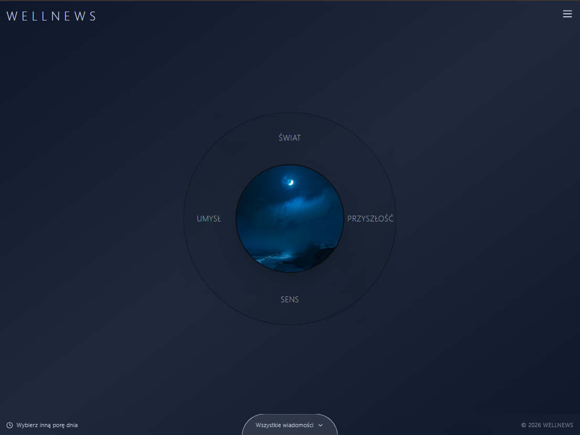Expand the Wszystkie wiadomości dropdown
580x435 pixels.
[290, 425]
